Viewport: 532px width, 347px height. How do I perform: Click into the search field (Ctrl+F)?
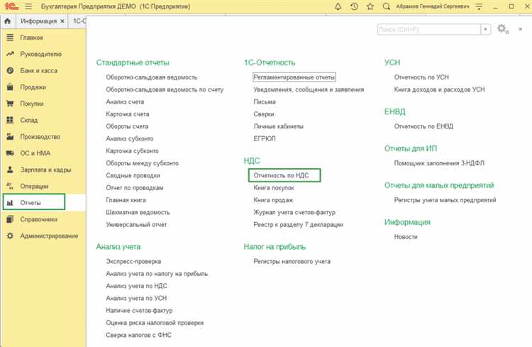[429, 30]
